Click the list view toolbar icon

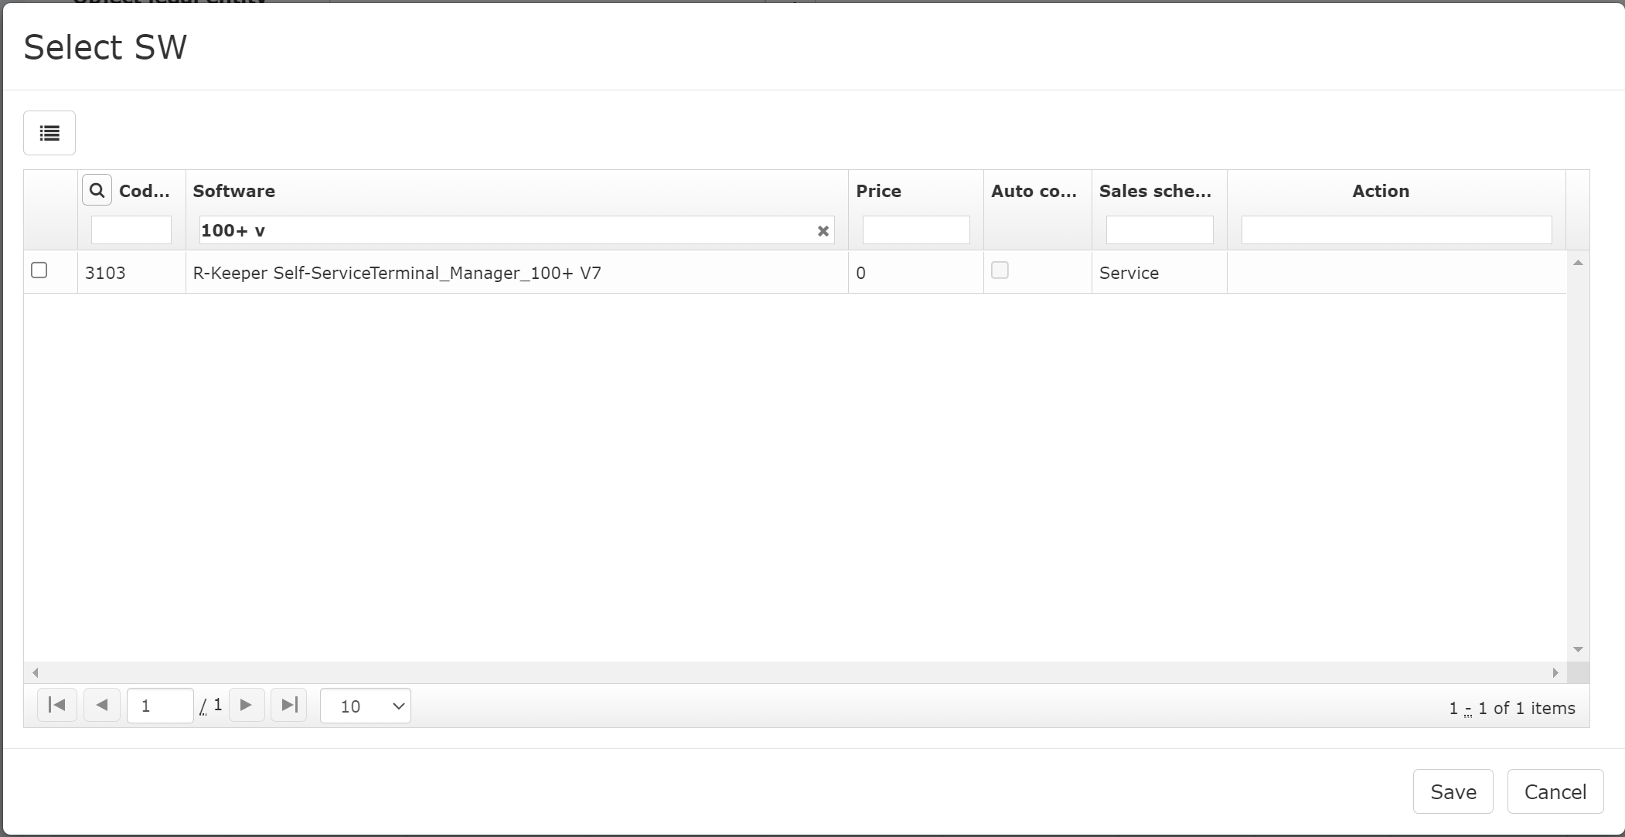(x=49, y=133)
